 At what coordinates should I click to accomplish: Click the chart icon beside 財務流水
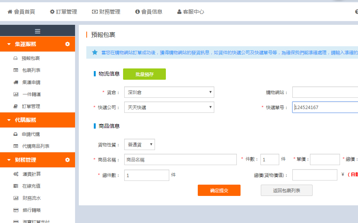pos(16,198)
